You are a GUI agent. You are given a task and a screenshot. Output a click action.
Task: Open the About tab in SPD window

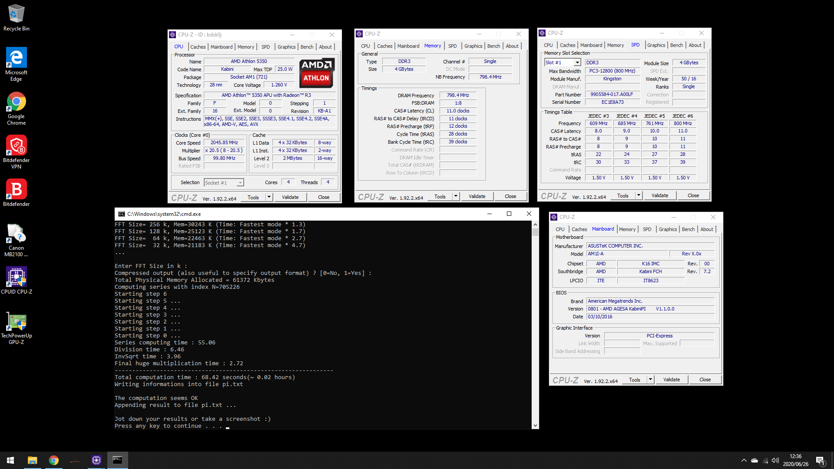tap(695, 45)
